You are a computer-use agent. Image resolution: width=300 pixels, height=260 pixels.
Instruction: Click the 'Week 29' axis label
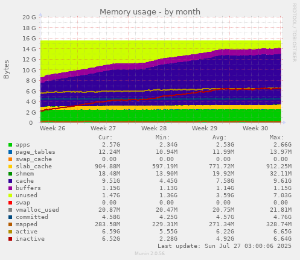click(205, 128)
